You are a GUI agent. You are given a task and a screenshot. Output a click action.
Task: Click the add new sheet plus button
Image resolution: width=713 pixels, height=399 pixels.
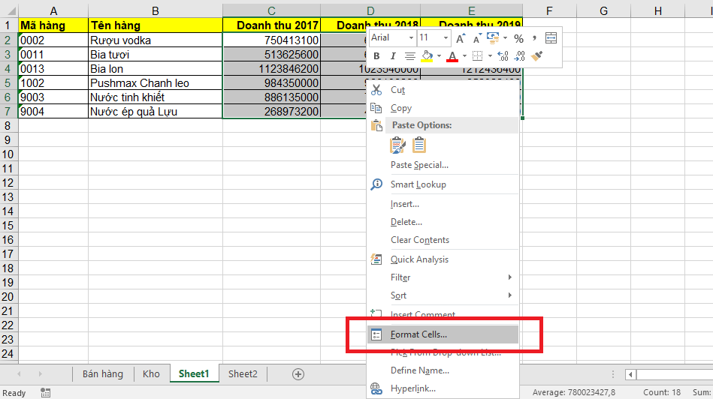[298, 373]
